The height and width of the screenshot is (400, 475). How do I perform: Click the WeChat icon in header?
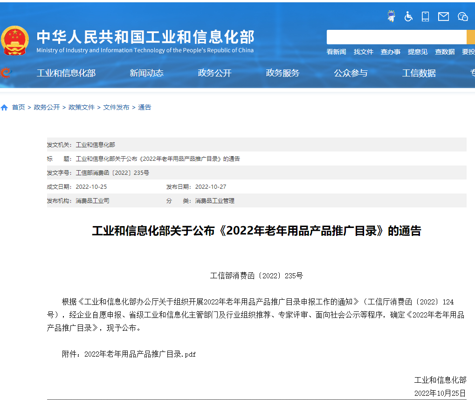462,17
